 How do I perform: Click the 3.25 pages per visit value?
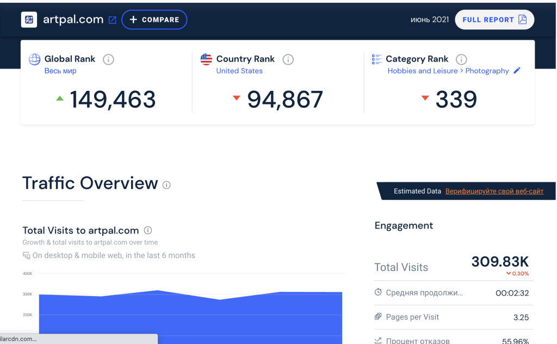click(521, 317)
